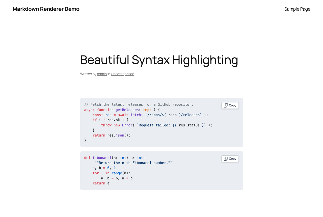This screenshot has width=323, height=217.
Task: Open the Uncategorized category link
Action: (x=123, y=74)
